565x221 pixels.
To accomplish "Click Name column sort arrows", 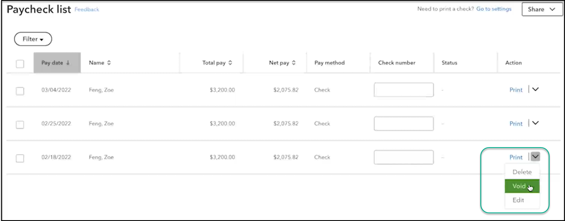I will [x=109, y=63].
